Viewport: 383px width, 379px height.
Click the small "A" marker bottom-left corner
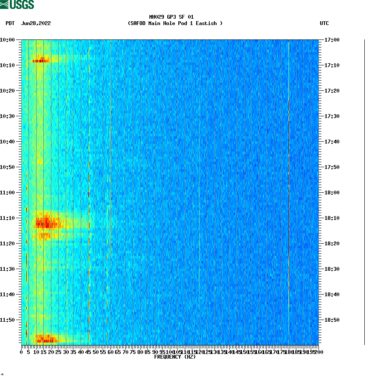[3, 375]
